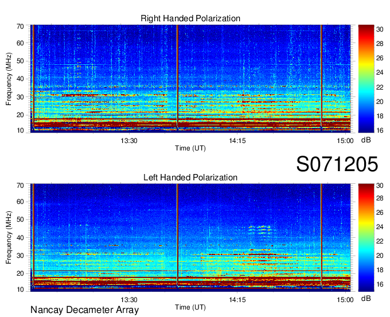Image resolution: width=390 pixels, height=317 pixels.
Task: Click the Left Handed plot's "Frequency (MHz)" axis label
Action: click(9, 238)
